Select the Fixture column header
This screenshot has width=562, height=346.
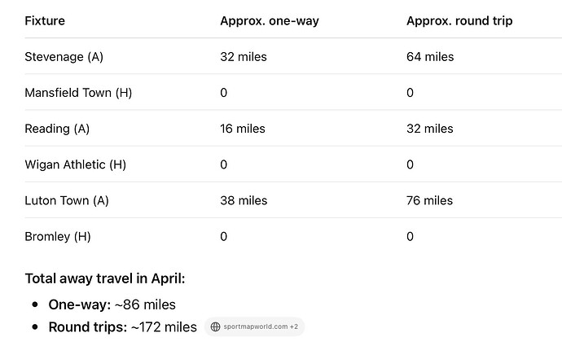pos(45,21)
